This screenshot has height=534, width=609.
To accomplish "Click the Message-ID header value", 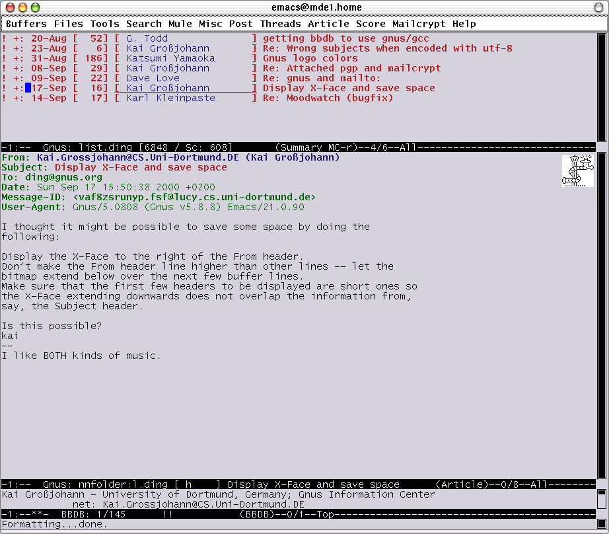I will pyautogui.click(x=194, y=197).
